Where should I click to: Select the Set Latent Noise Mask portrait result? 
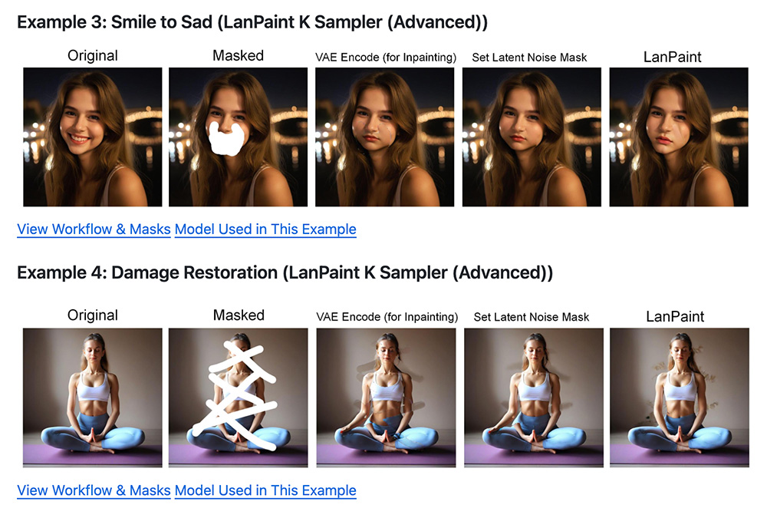click(x=531, y=137)
